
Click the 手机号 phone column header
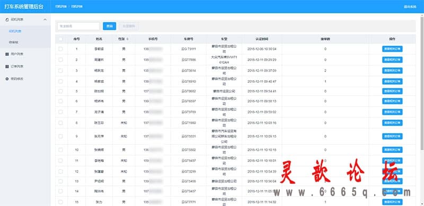[153, 39]
